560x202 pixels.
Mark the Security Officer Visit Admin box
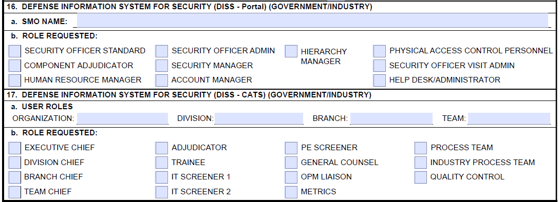(380, 66)
